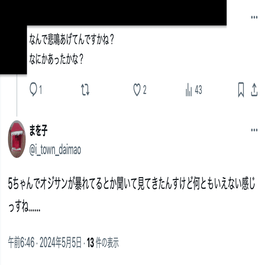This screenshot has height=265, width=265.
Task: Click the display name まを子
Action: [39, 131]
